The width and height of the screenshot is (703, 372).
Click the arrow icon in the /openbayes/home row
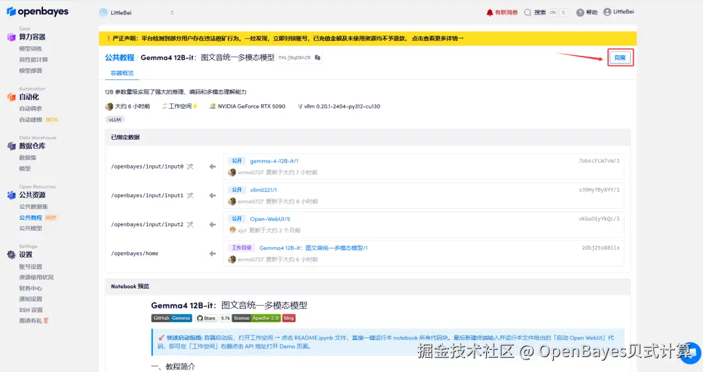pyautogui.click(x=212, y=254)
